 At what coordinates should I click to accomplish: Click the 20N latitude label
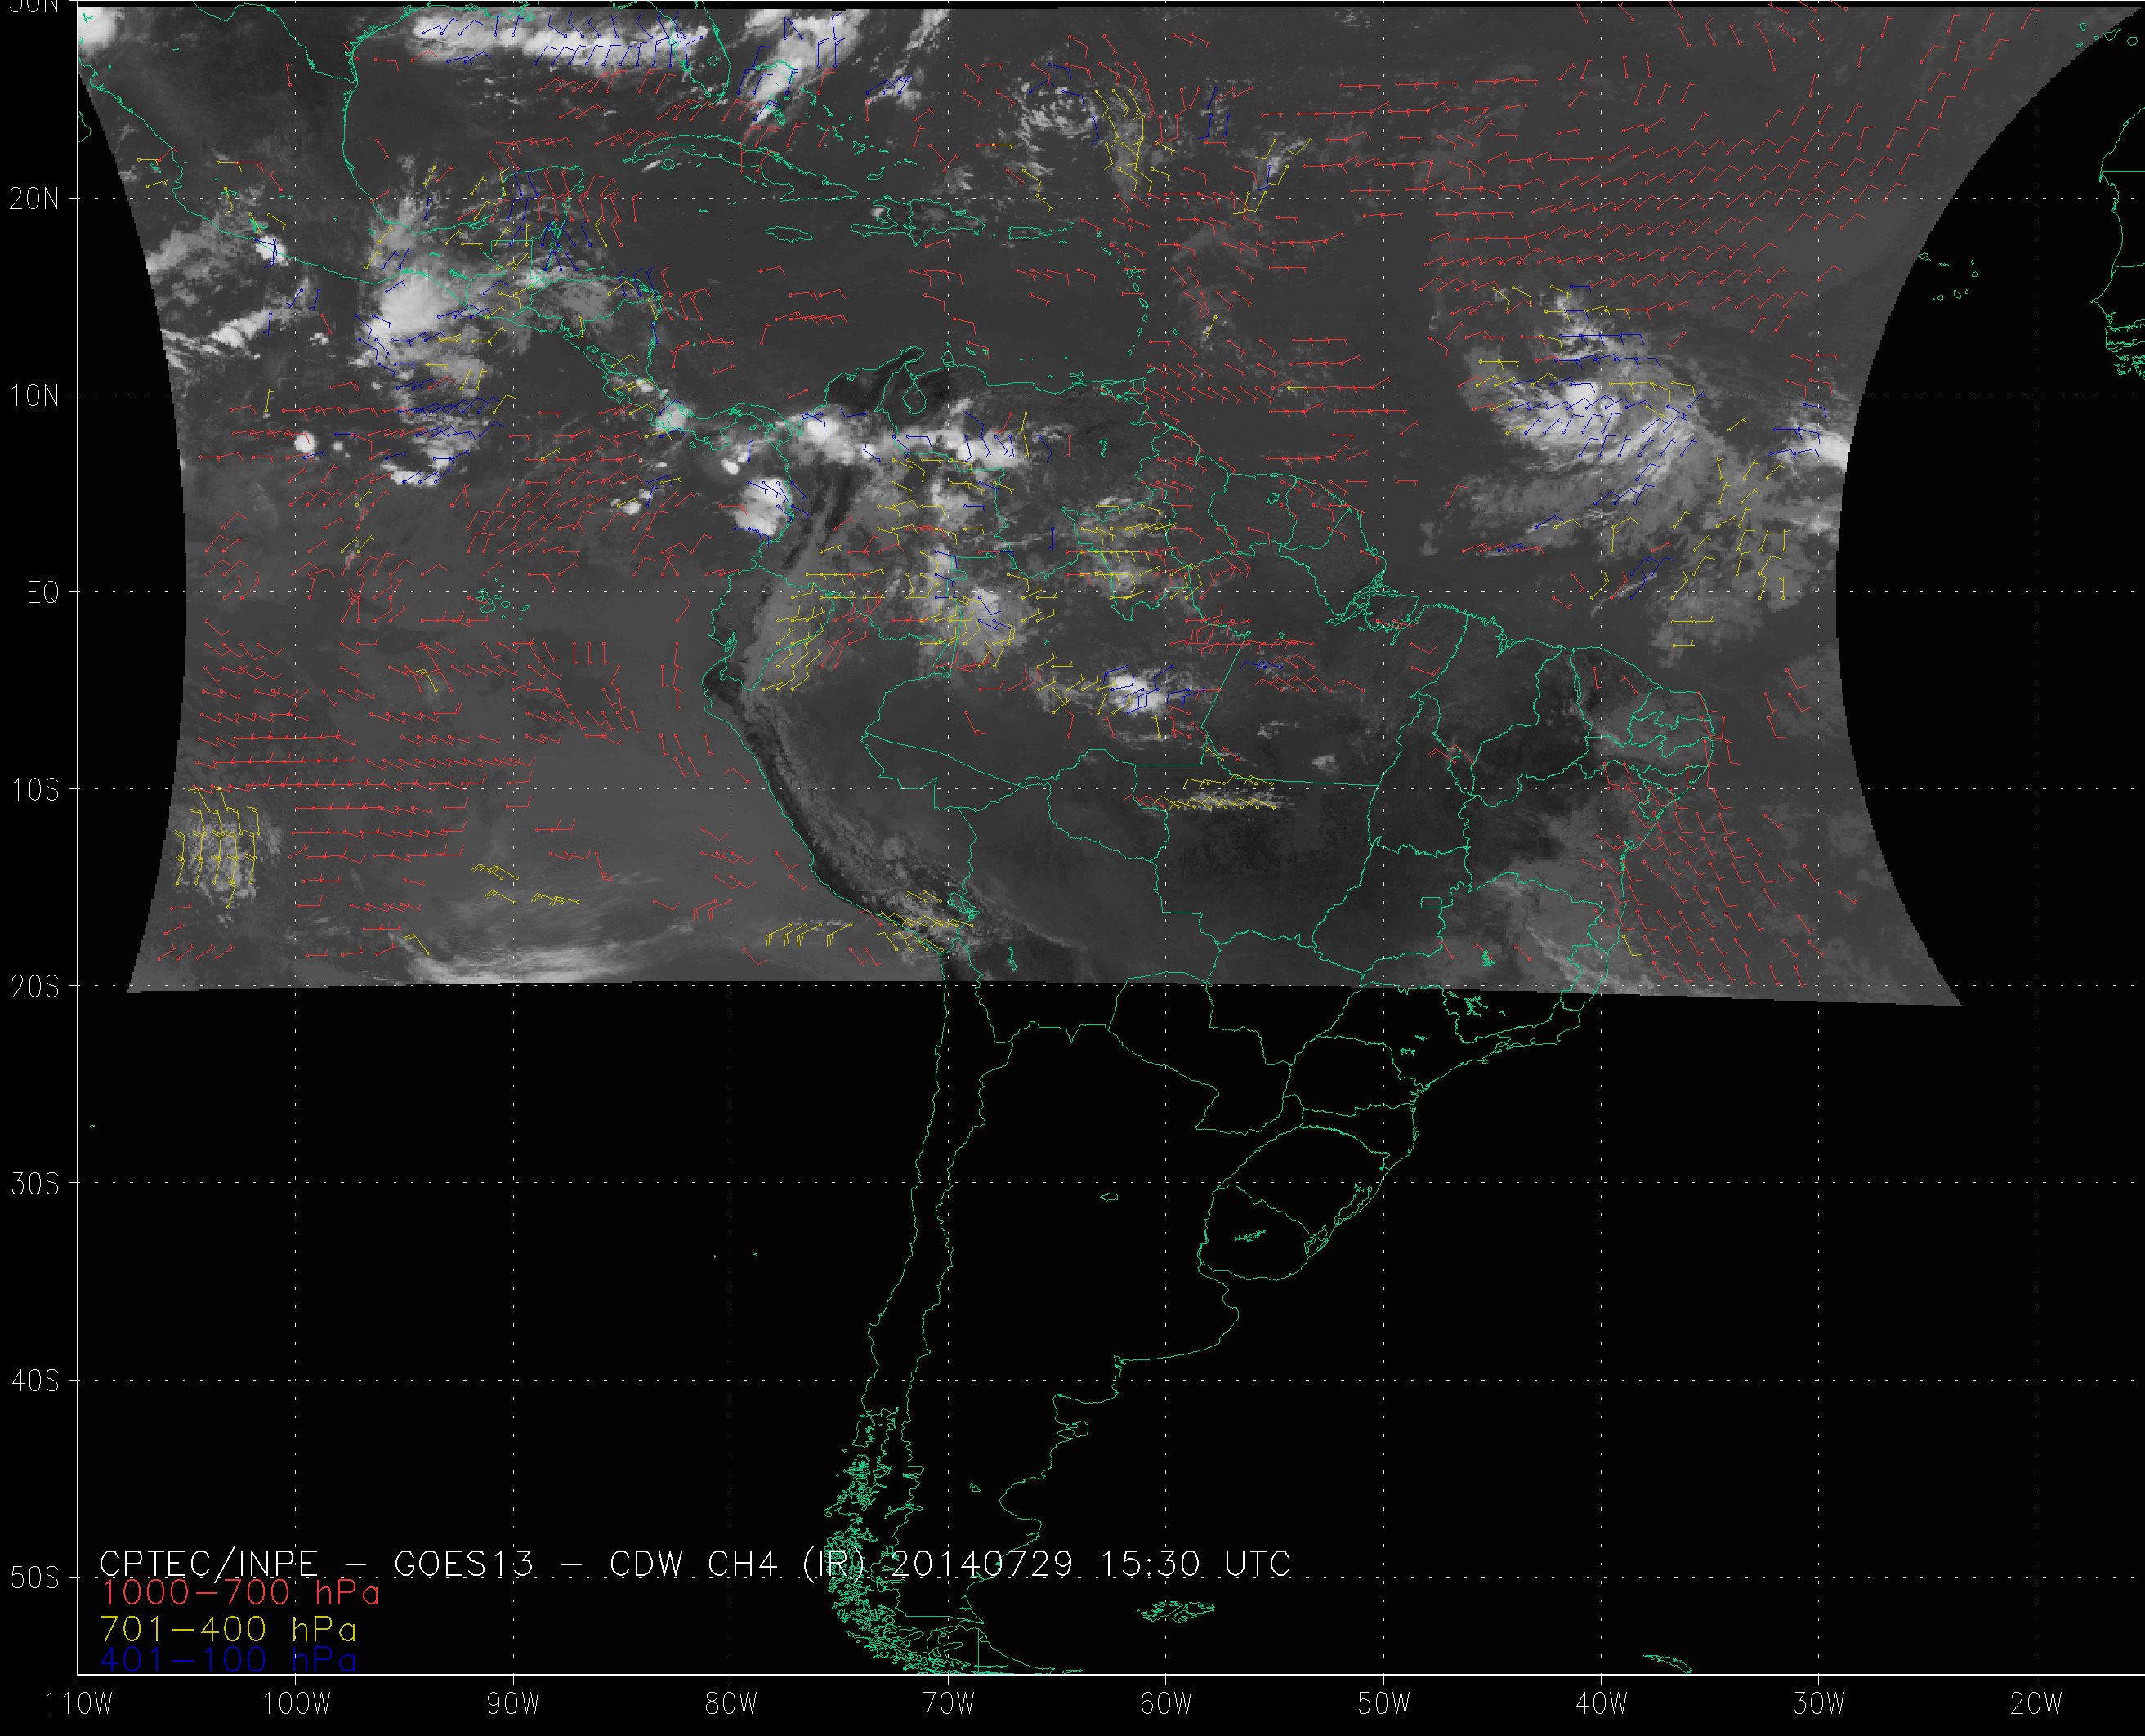[x=34, y=199]
